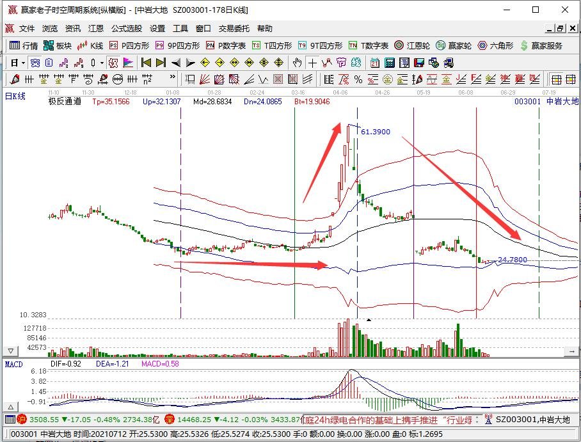Image resolution: width=581 pixels, height=442 pixels.
Task: Select the Gann fan lines tool
Action: coord(205,79)
